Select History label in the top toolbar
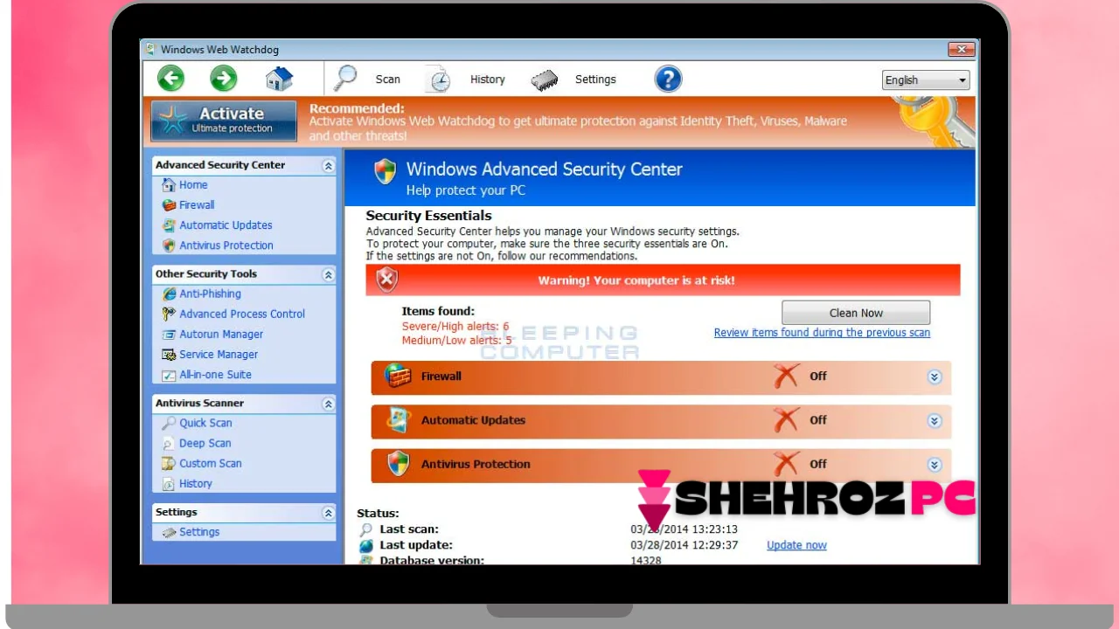 click(488, 79)
